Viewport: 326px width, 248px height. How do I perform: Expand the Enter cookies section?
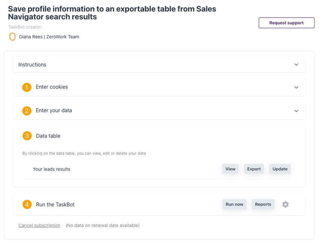(x=296, y=87)
